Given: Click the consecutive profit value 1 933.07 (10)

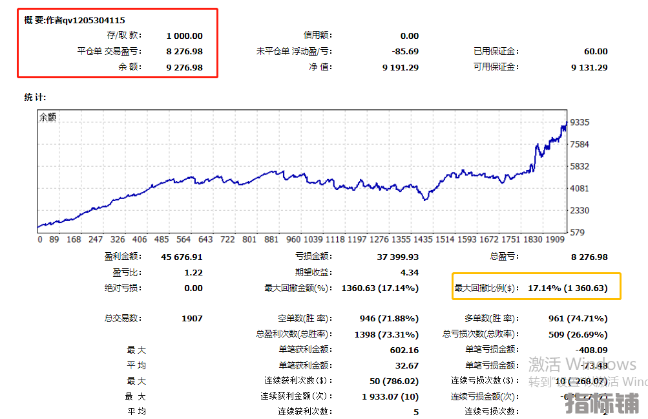Looking at the screenshot, I should 390,397.
